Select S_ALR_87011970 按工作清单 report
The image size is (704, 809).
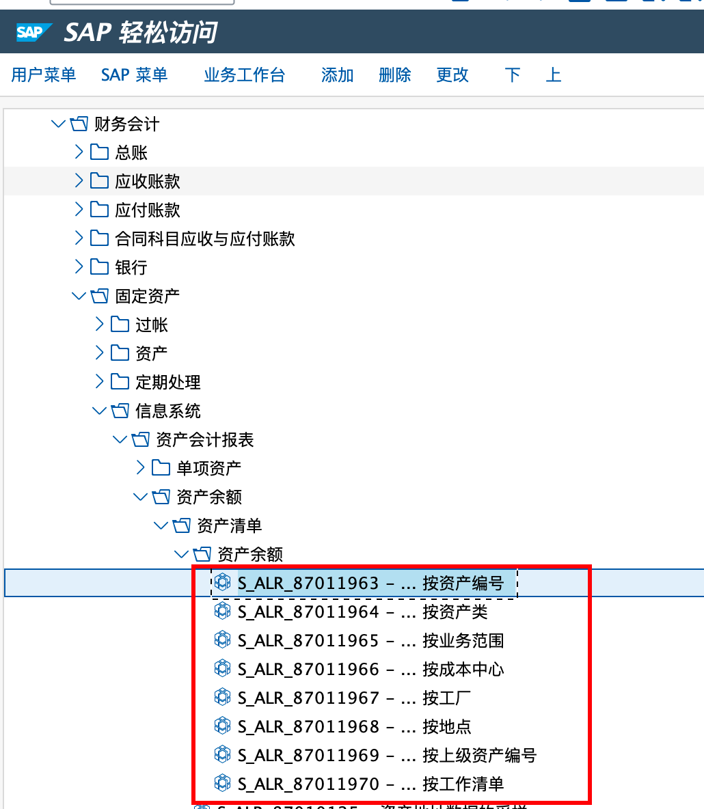(x=370, y=784)
